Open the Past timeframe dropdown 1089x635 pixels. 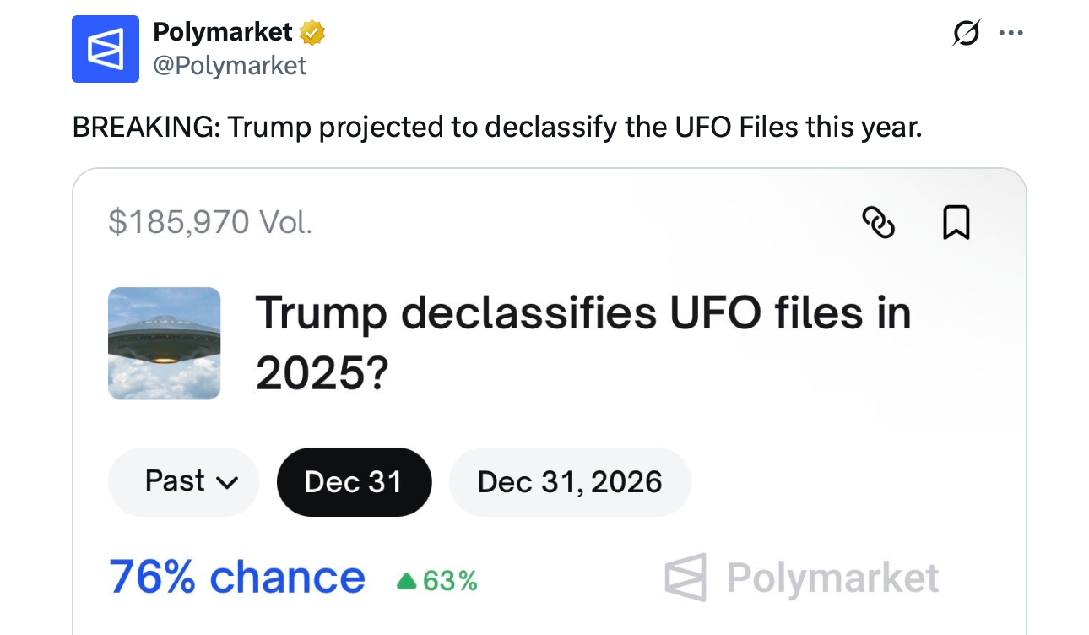click(183, 481)
